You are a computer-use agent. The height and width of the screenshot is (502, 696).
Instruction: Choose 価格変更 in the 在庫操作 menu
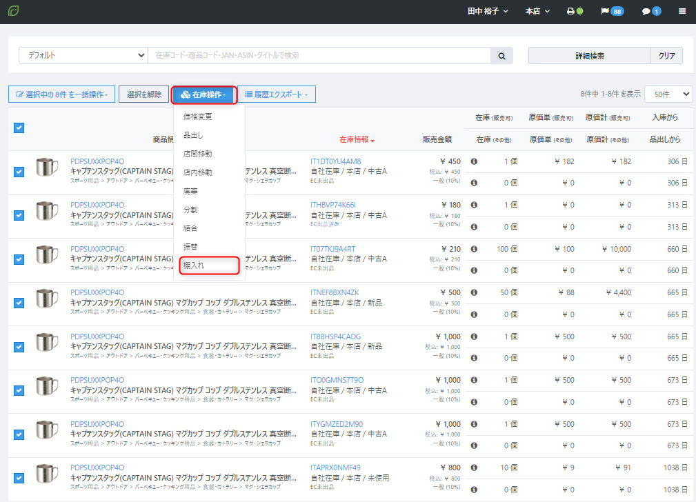[197, 117]
